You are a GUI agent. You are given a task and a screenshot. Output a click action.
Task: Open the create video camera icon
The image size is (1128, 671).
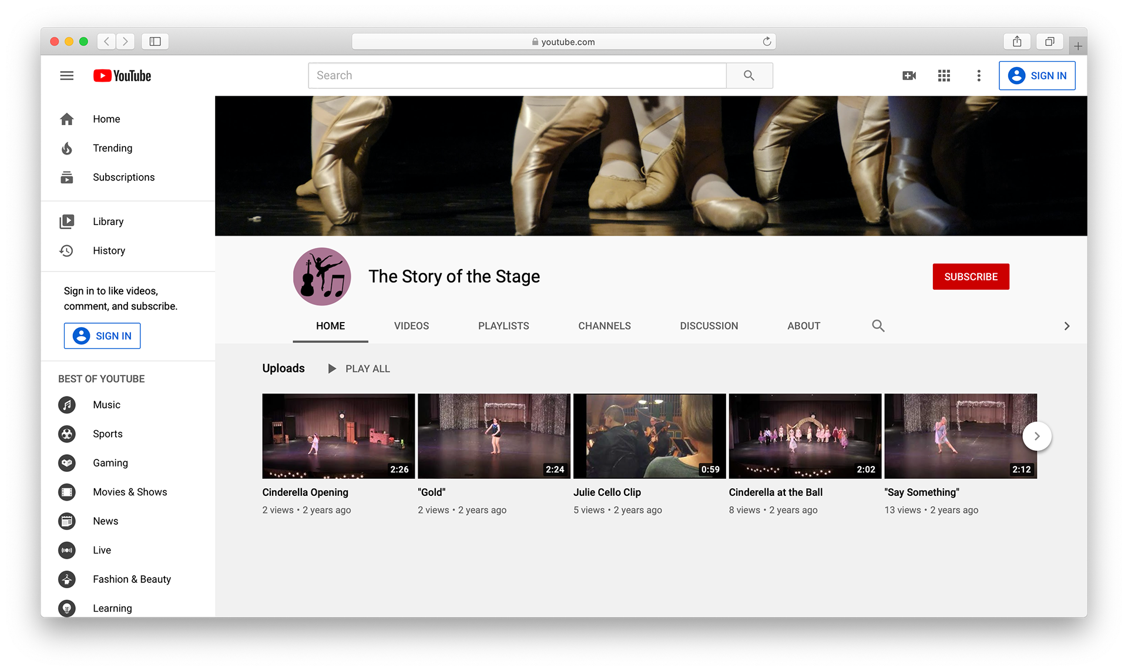909,75
